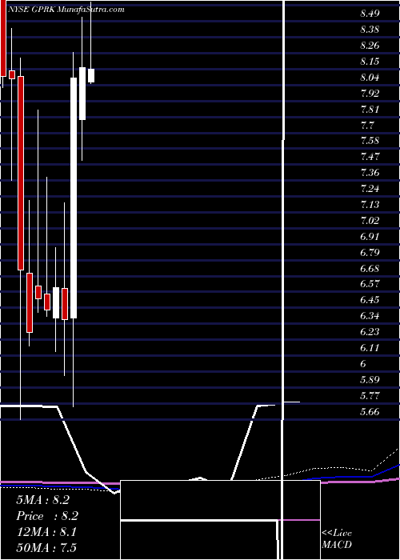Click the 8.04 price axis label

point(370,78)
